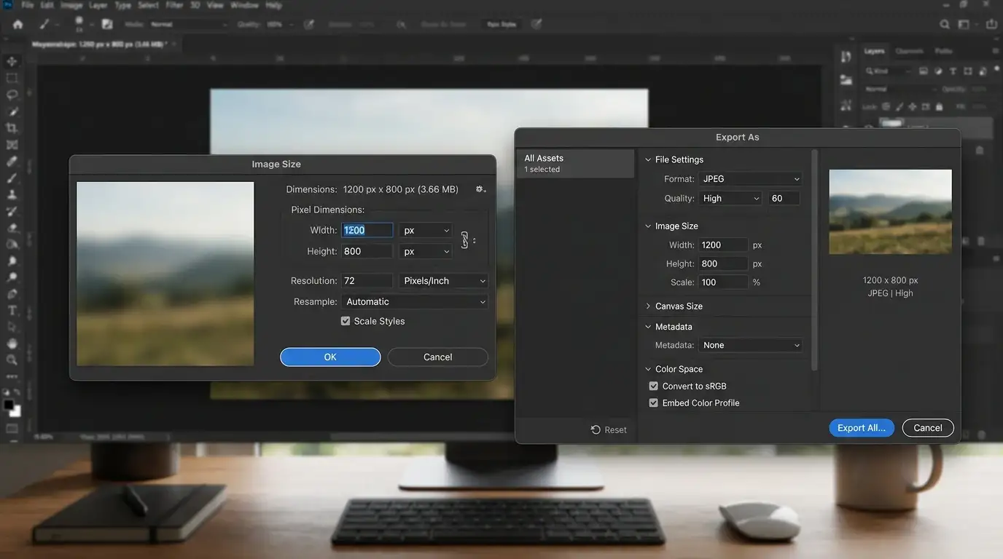Viewport: 1003px width, 559px height.
Task: Select the Frame tool
Action: pos(12,145)
